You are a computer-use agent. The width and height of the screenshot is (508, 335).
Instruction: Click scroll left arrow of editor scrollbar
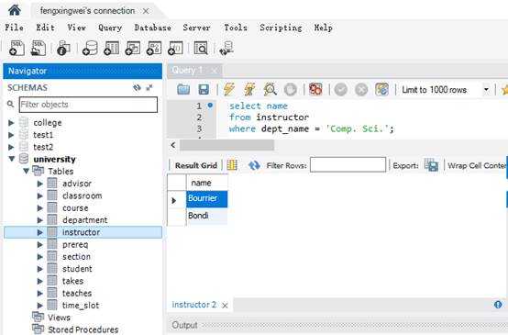pos(173,145)
